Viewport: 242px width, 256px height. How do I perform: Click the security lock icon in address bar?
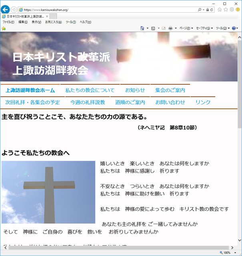(207, 10)
